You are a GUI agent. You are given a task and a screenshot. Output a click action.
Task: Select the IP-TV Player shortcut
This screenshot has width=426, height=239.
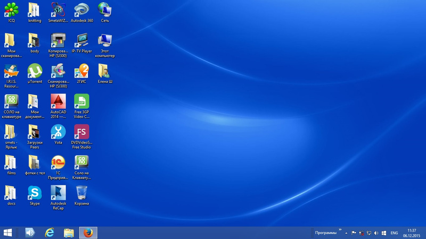coord(81,40)
